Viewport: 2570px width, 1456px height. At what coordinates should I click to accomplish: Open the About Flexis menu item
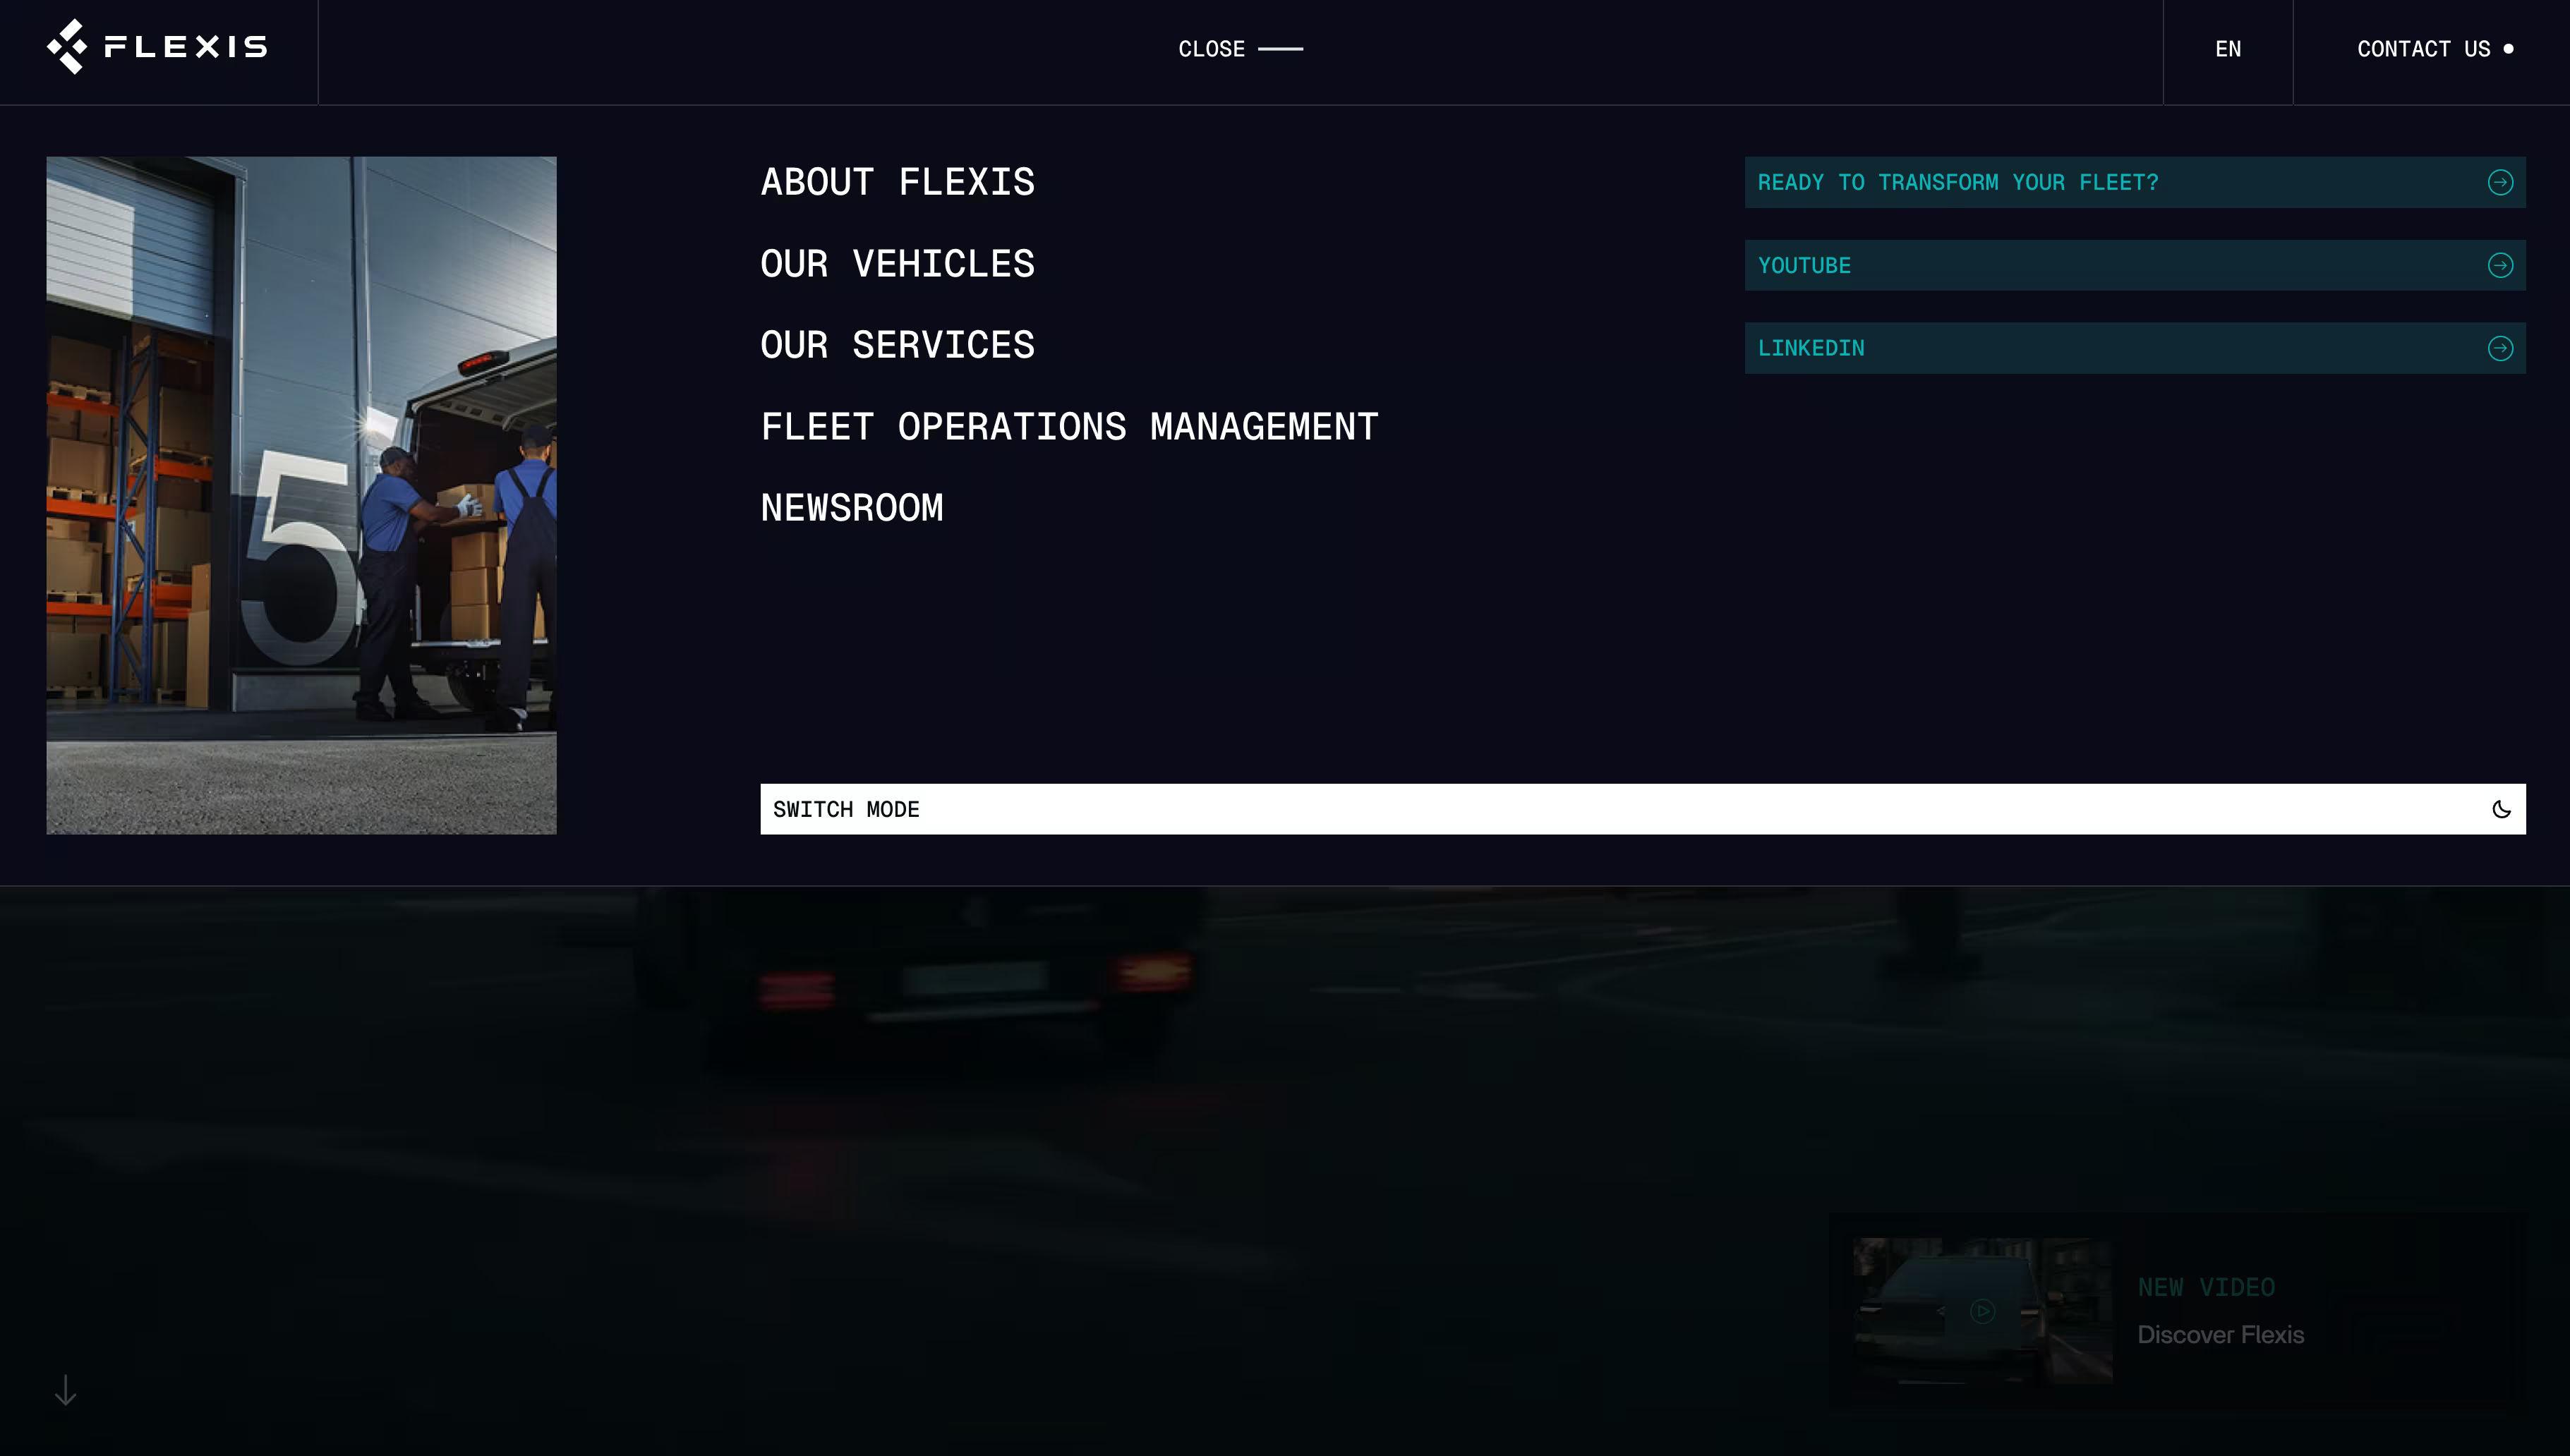[897, 182]
